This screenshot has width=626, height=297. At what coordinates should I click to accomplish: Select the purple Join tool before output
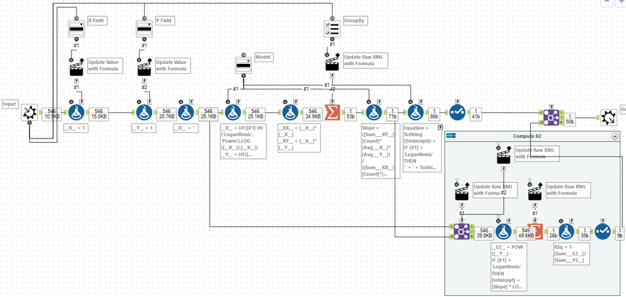click(x=551, y=115)
